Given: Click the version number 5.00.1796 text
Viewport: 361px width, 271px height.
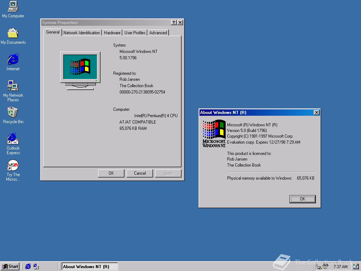Looking at the screenshot, I should point(128,58).
